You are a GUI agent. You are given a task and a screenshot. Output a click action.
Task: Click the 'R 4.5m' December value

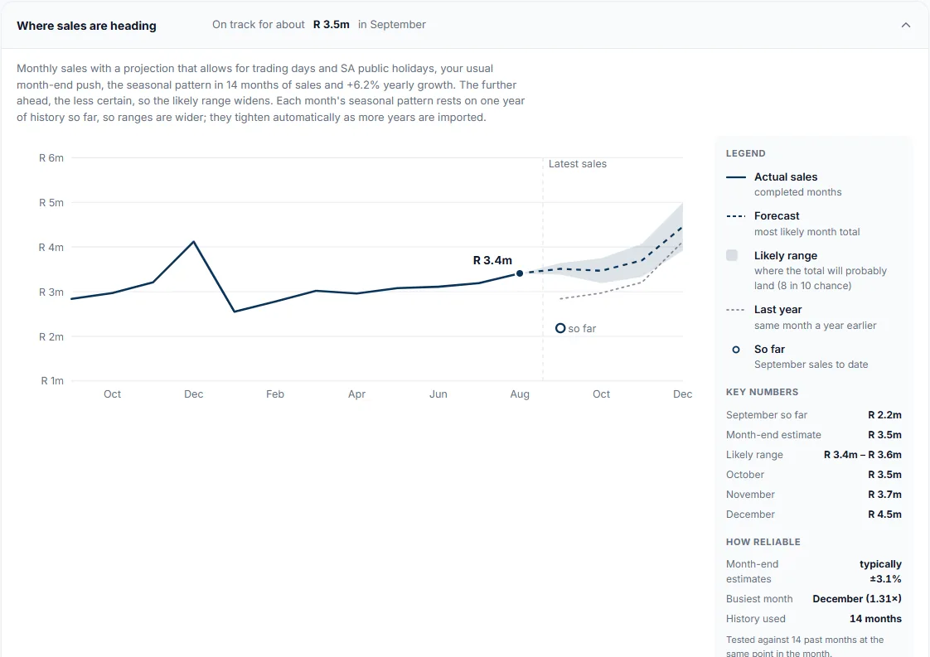tap(885, 514)
